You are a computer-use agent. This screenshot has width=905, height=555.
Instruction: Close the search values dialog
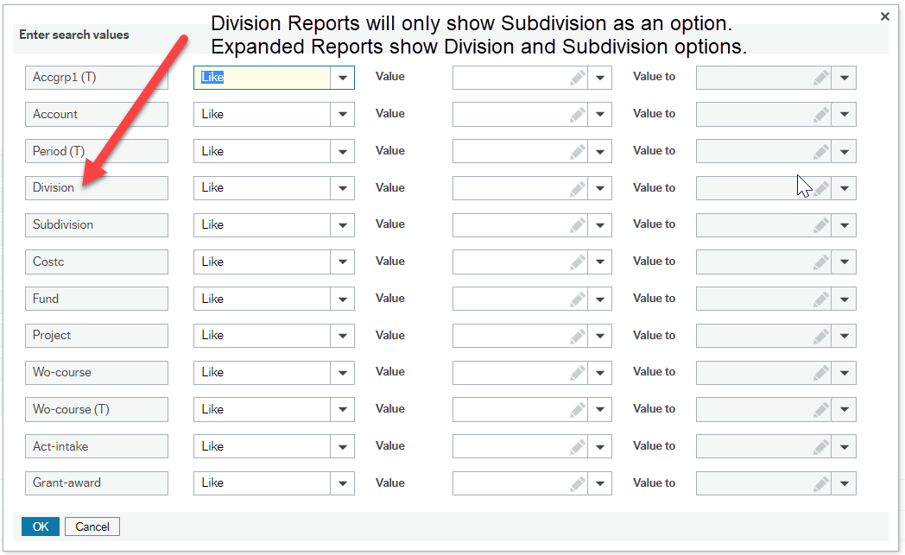tap(884, 16)
